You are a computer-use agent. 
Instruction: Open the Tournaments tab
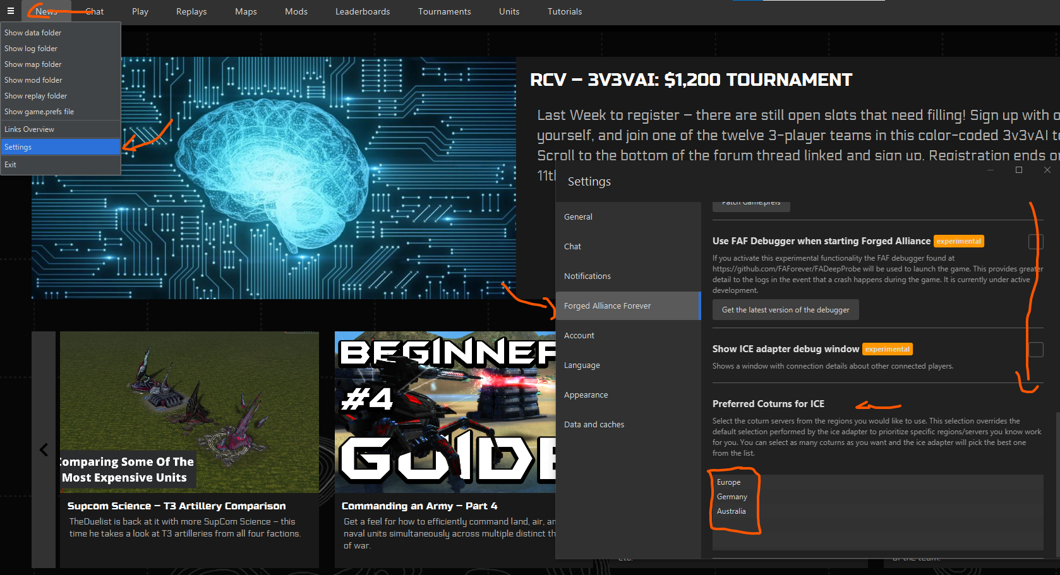[445, 11]
